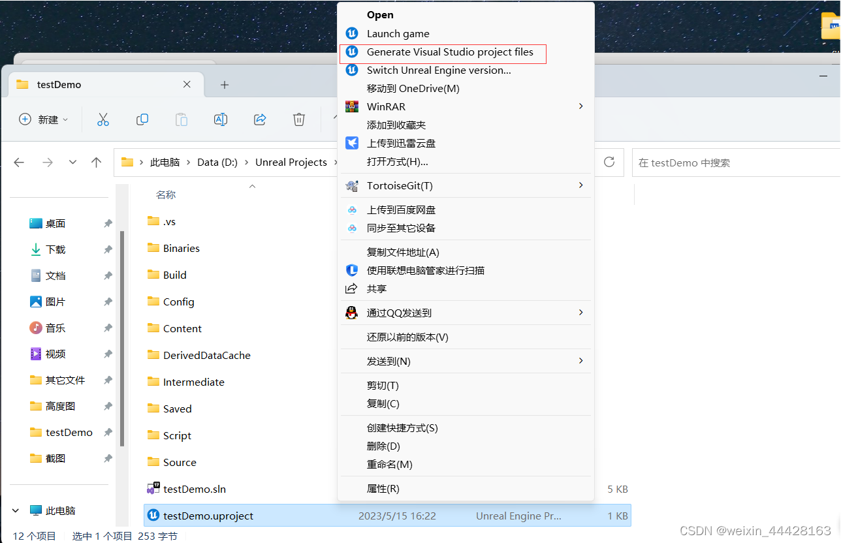Screen dimensions: 841x543
Task: Go forward with the right arrow
Action: click(x=47, y=163)
